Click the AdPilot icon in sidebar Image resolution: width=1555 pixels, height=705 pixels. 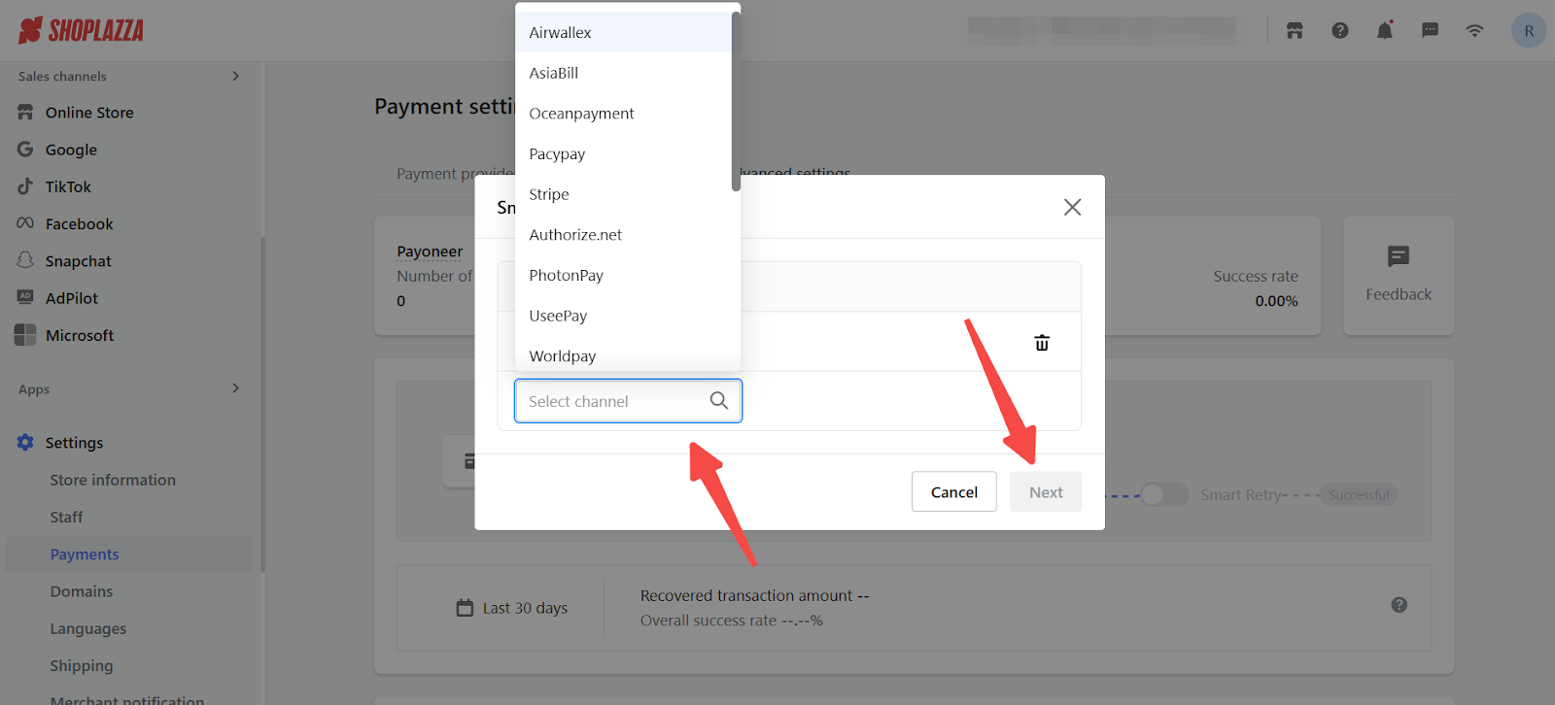pyautogui.click(x=25, y=297)
